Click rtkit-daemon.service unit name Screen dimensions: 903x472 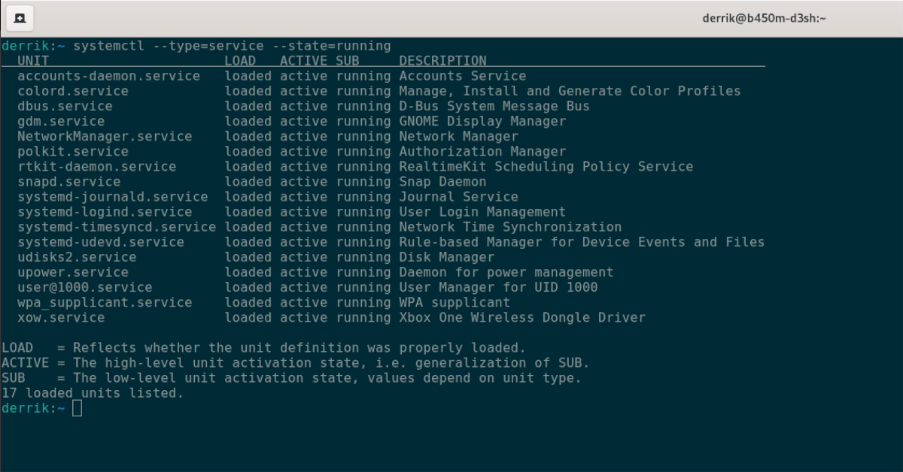(x=97, y=166)
